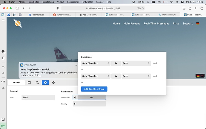
Task: Toggle the German/English flag language switcher
Action: point(200,76)
